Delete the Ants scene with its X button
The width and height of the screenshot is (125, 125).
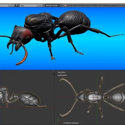(x=41, y=5)
